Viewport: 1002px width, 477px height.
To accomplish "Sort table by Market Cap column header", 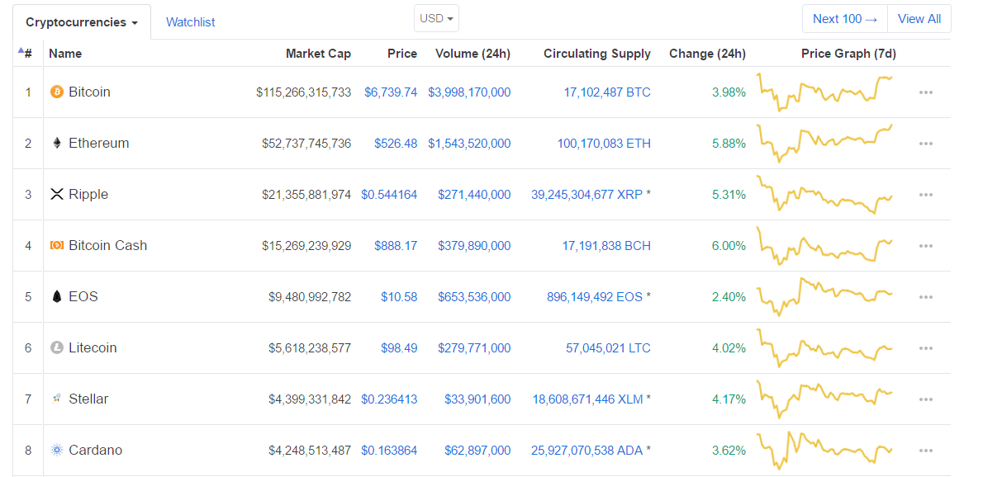I will tap(318, 54).
